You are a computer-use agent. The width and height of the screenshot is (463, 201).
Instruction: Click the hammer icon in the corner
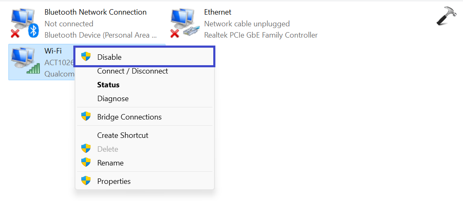(x=447, y=16)
